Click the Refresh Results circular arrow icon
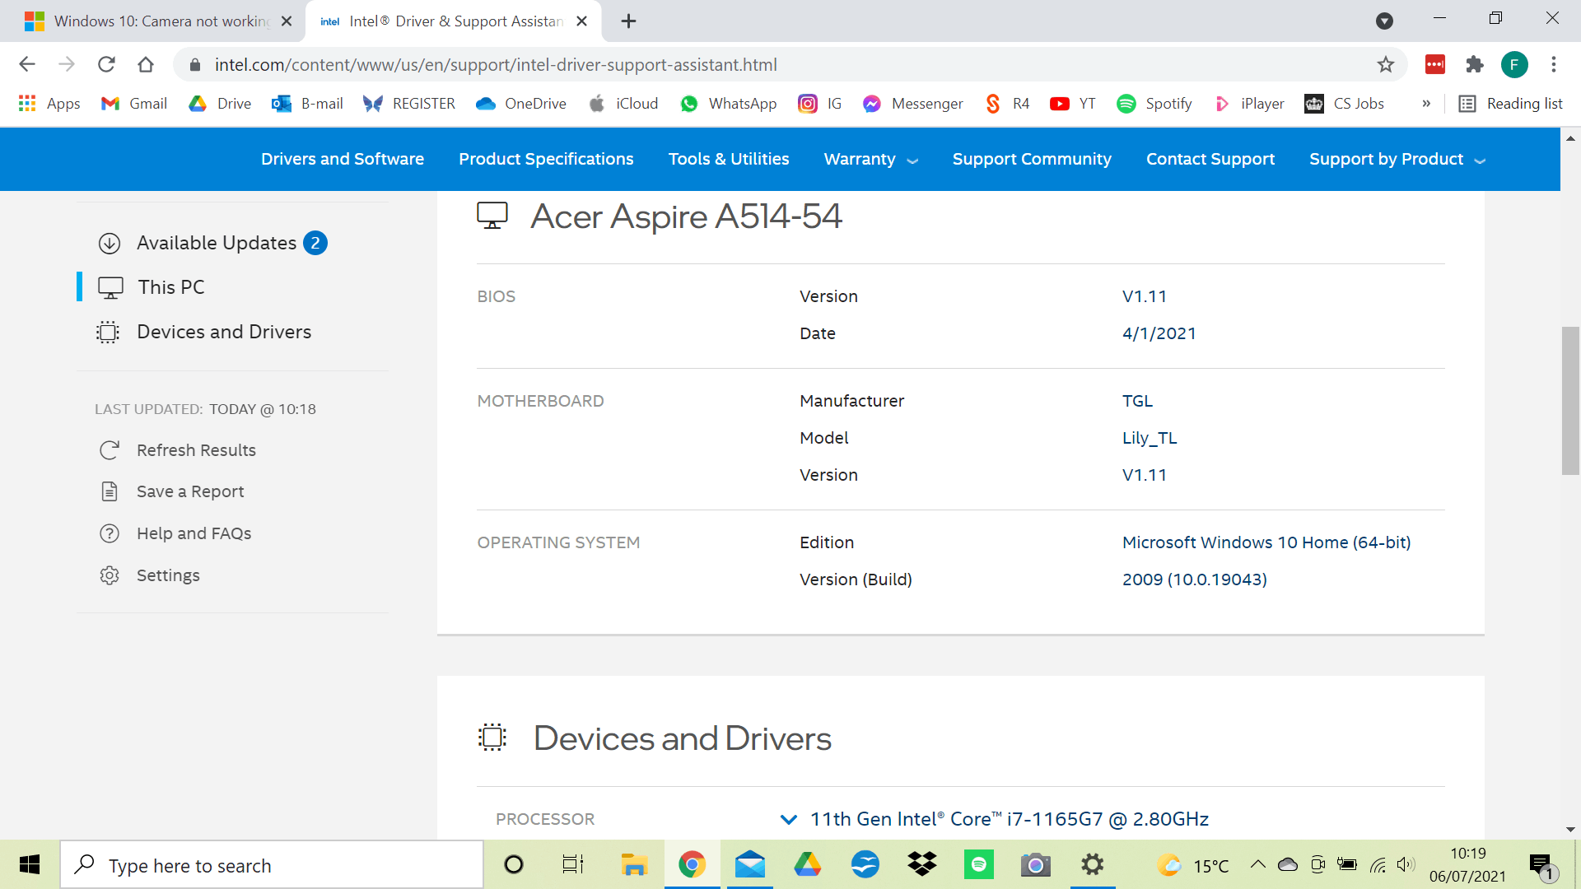 coord(110,450)
